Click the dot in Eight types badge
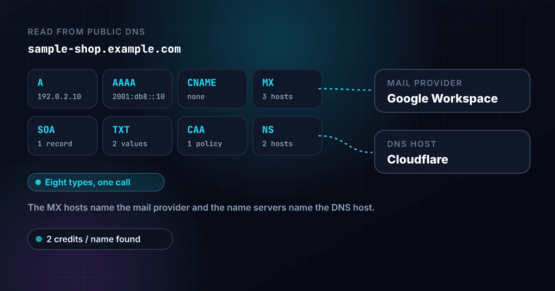 pyautogui.click(x=38, y=182)
